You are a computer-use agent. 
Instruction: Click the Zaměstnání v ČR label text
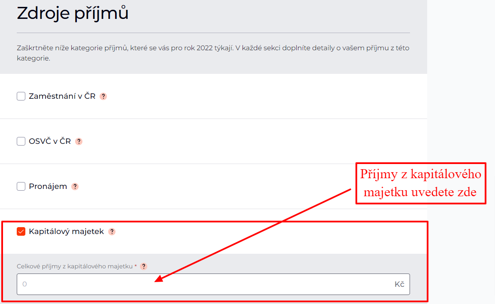[x=62, y=96]
